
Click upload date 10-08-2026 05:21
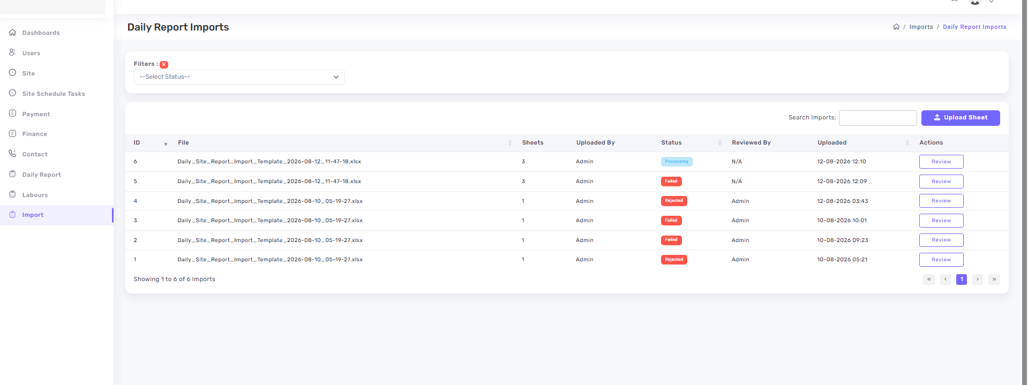pyautogui.click(x=842, y=259)
